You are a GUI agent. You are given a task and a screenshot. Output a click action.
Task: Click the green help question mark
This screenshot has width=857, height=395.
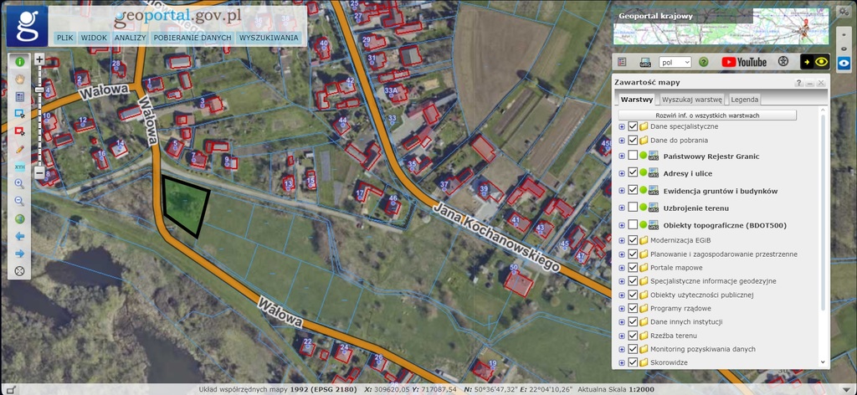pos(704,62)
